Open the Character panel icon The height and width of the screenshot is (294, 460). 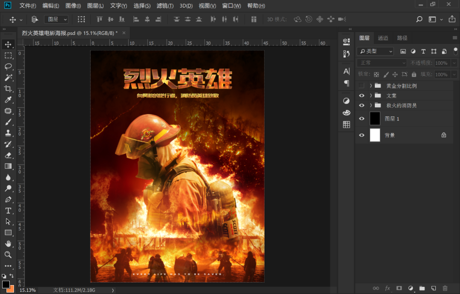coord(346,71)
